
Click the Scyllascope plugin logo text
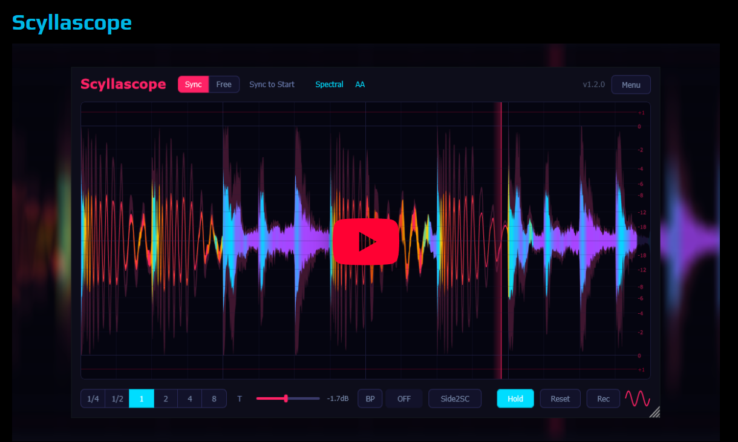point(123,84)
